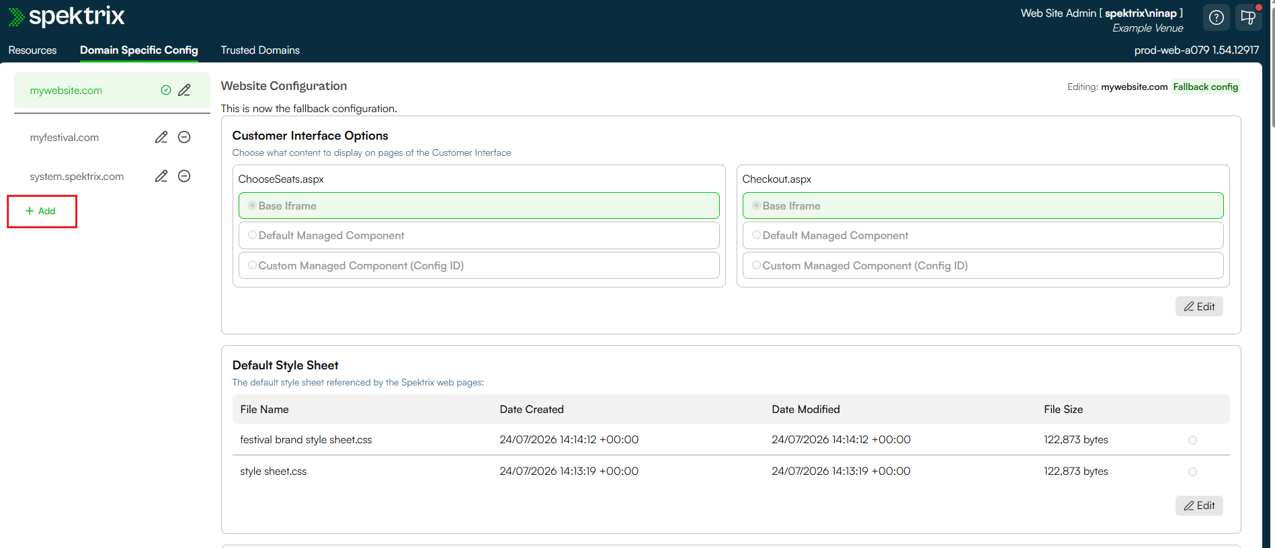Edit the myfestival.com domain with pencil icon
This screenshot has height=548, width=1275.
[x=161, y=137]
